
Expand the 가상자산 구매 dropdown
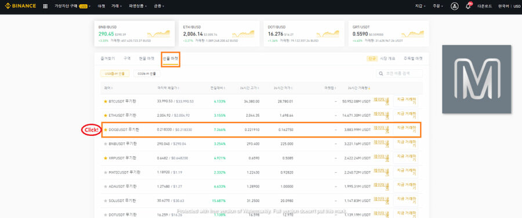tap(72, 6)
